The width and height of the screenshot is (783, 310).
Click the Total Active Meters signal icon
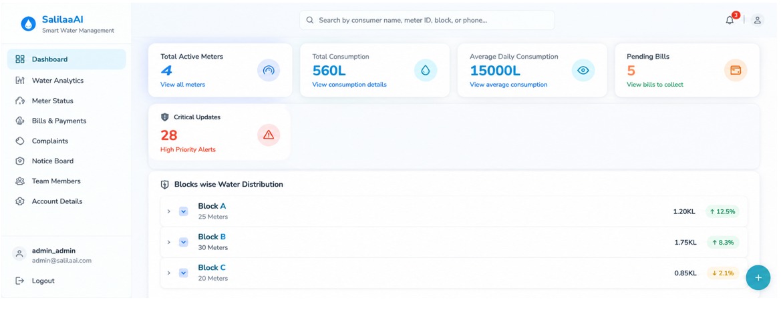(x=269, y=70)
